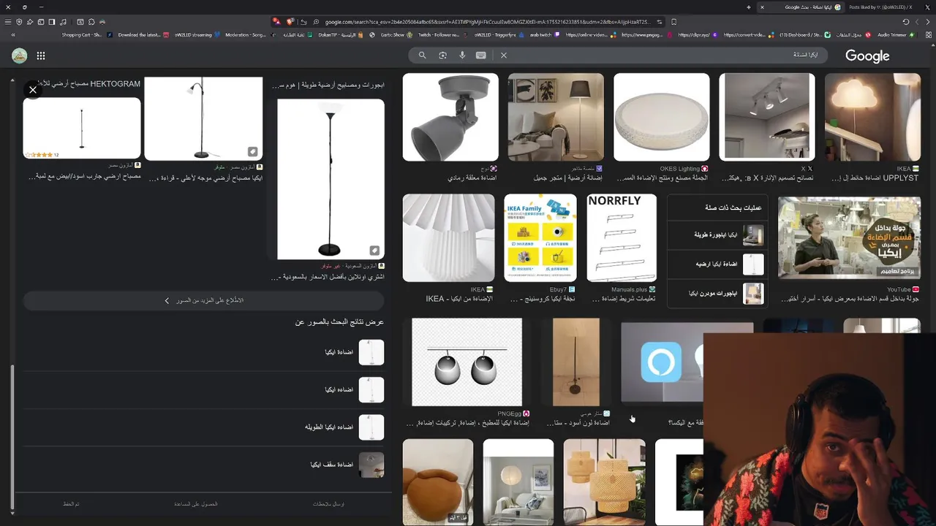Bookmark this page with the bookmark icon
This screenshot has width=936, height=526.
tap(673, 22)
